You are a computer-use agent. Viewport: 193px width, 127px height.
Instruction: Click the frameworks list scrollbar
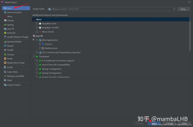coord(190,34)
